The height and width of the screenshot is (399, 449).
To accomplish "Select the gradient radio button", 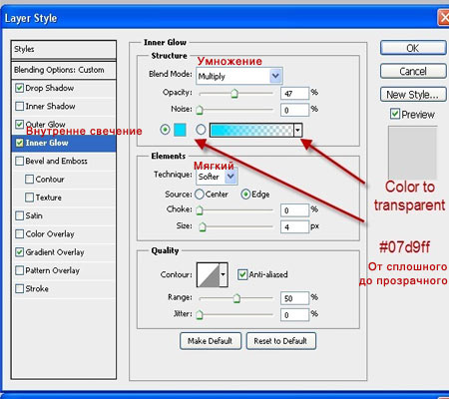I will click(x=201, y=130).
